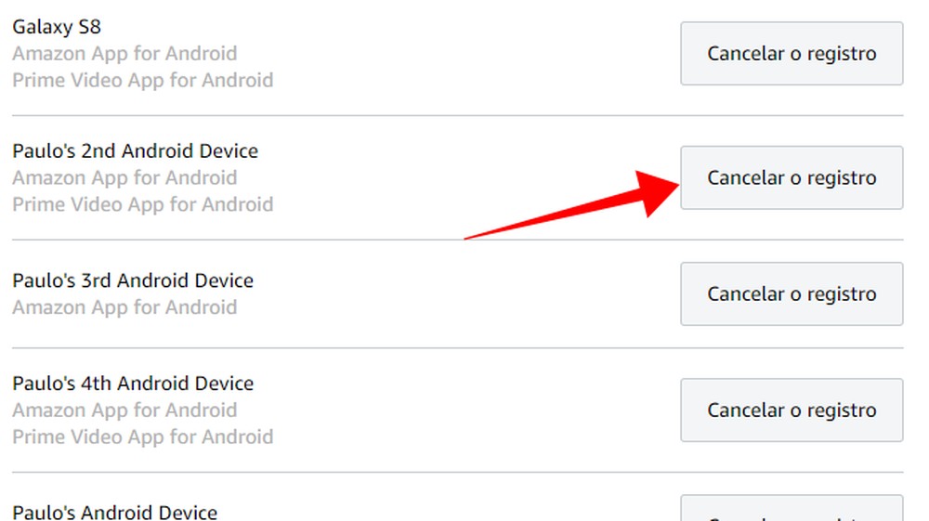Click Prime Video App under Paulo's 4th Android Device
Screen dimensions: 929x521
click(x=143, y=436)
